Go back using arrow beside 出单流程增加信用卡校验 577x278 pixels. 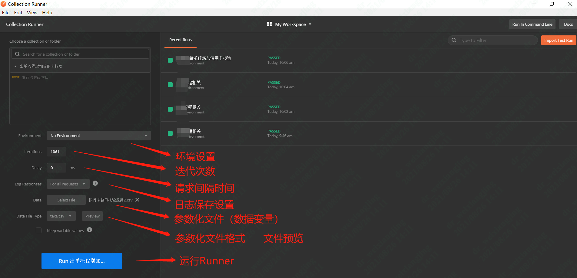point(15,66)
